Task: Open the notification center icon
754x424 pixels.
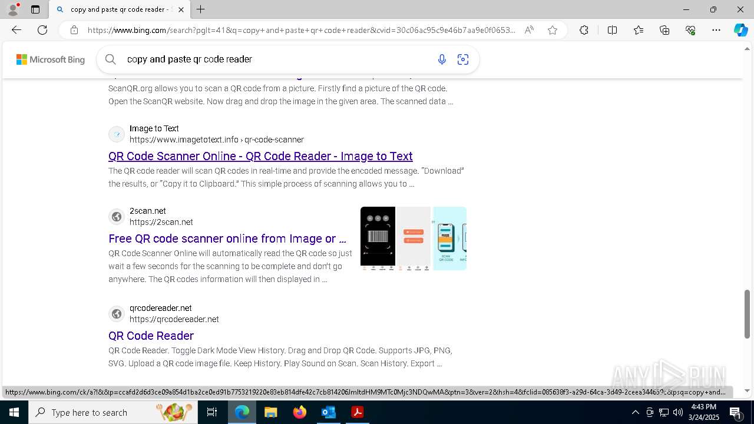Action: click(x=735, y=412)
